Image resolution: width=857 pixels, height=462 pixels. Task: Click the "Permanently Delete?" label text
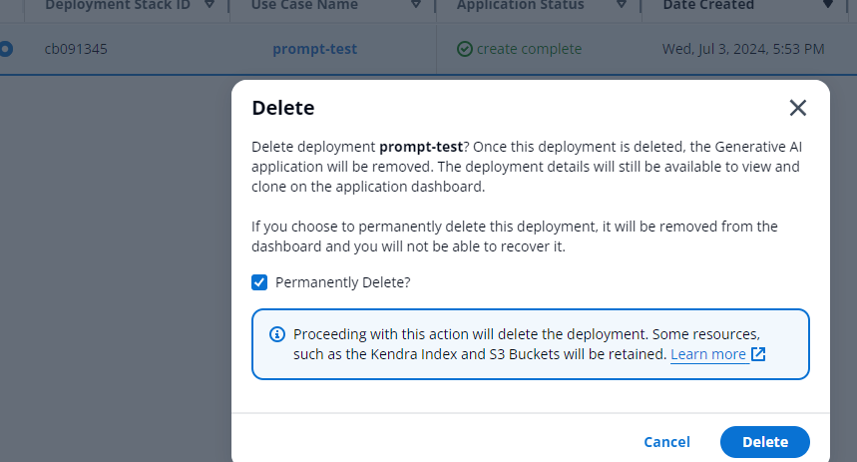coord(342,282)
